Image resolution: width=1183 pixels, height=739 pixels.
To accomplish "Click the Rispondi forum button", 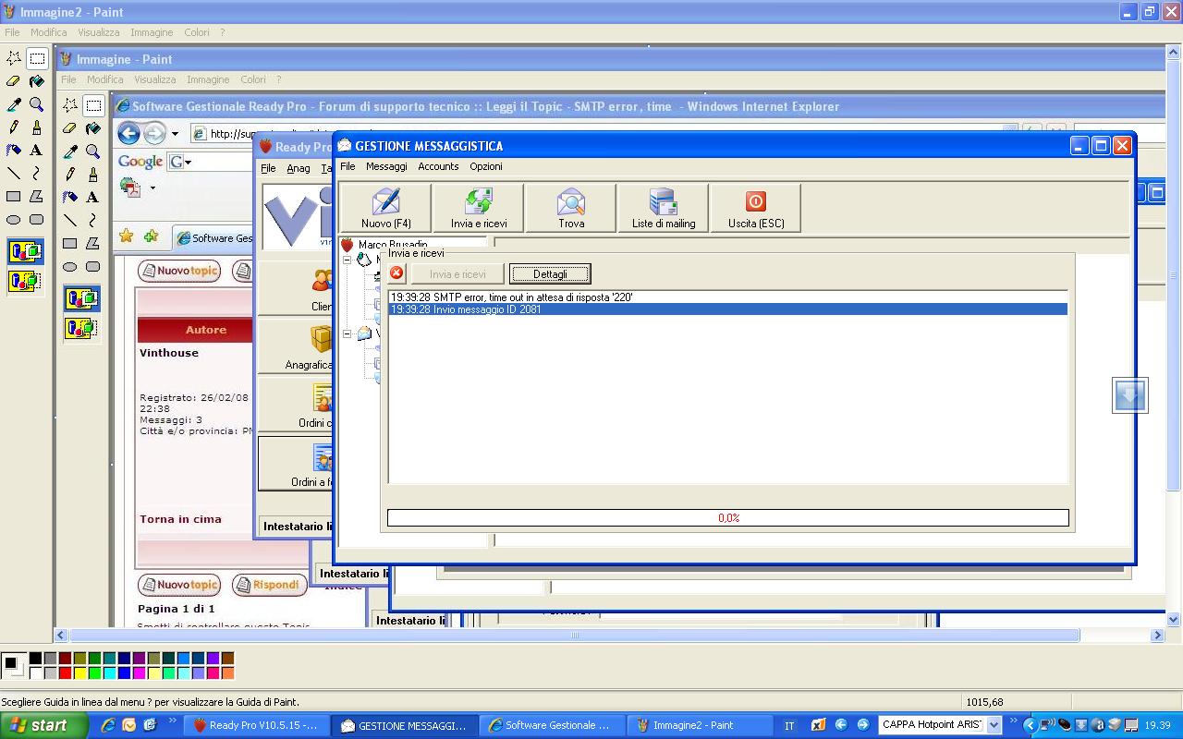I will pyautogui.click(x=269, y=585).
